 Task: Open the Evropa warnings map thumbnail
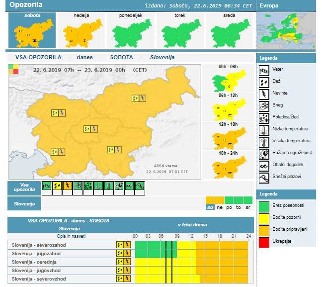pos(286,30)
